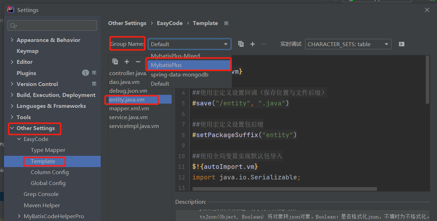Open Global Config settings
The height and width of the screenshot is (221, 437).
[x=48, y=183]
